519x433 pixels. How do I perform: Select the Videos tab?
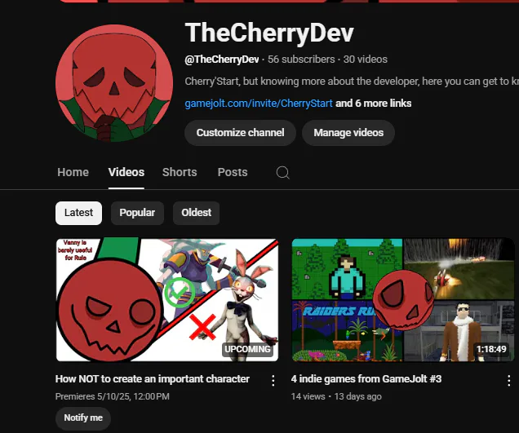126,172
